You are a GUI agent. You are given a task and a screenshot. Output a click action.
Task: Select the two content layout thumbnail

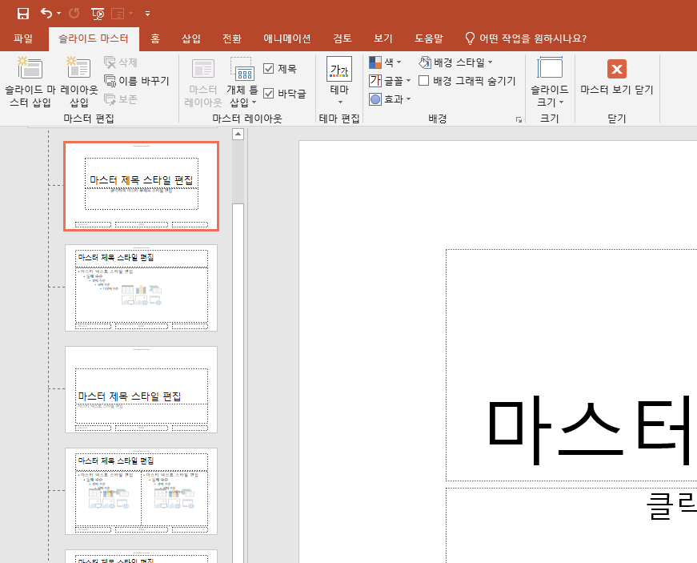point(142,492)
